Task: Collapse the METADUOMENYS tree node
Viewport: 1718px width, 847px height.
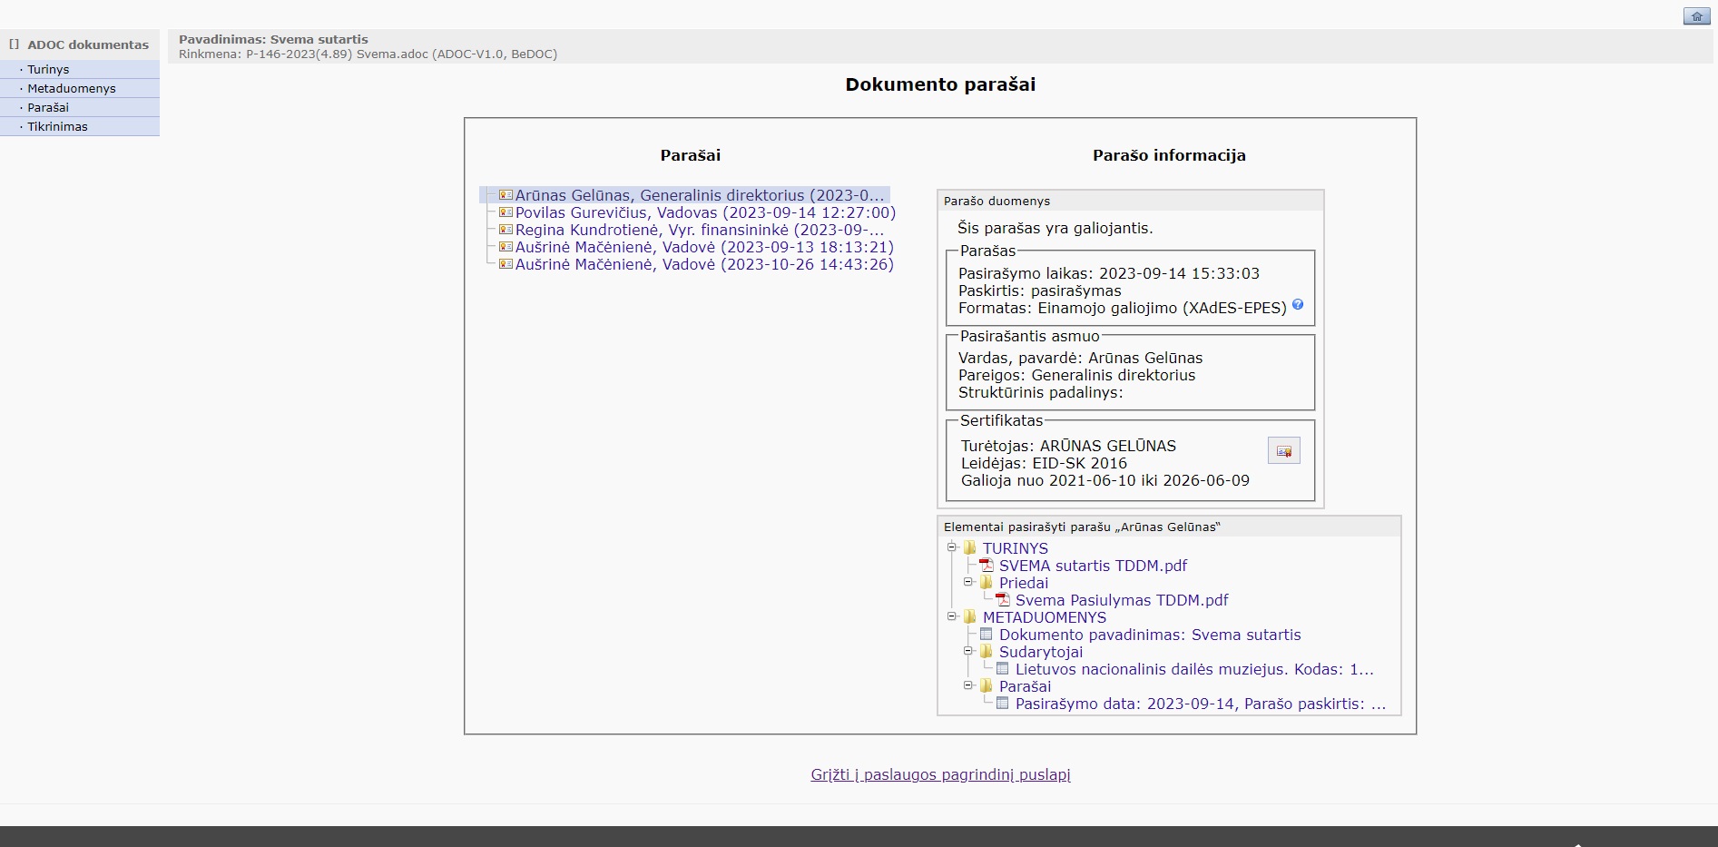Action: coord(952,616)
